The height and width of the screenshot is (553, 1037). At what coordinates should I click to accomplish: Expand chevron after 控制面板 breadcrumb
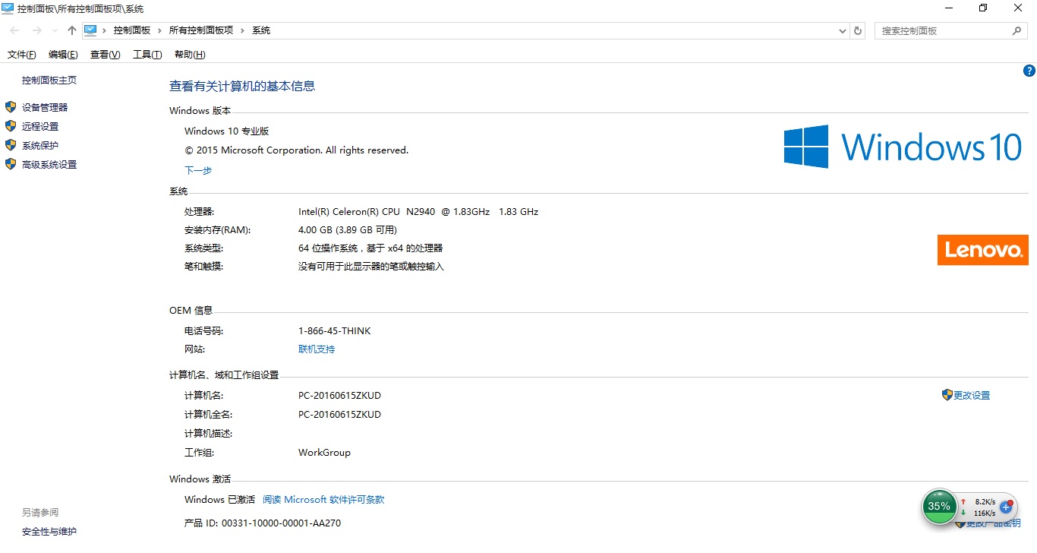click(x=159, y=30)
